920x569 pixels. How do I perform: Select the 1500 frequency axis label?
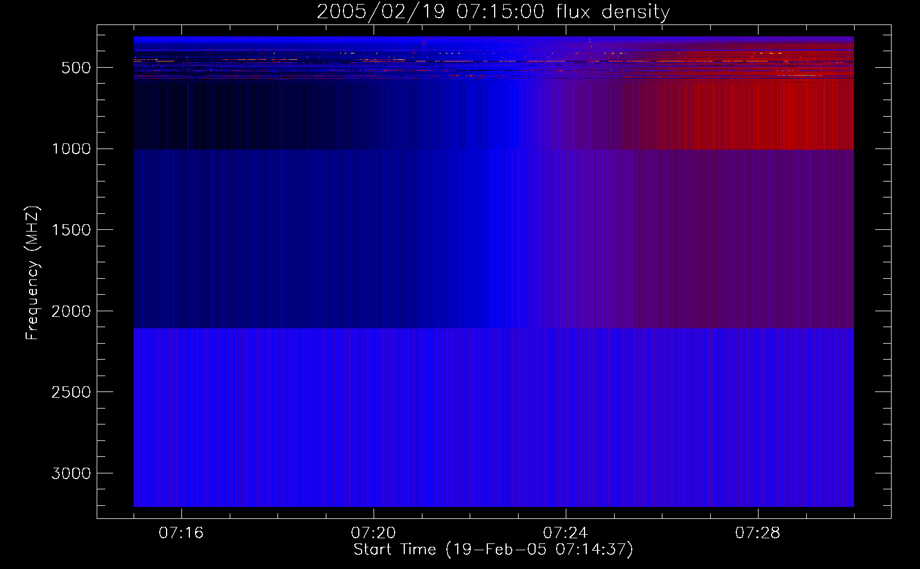coord(71,230)
